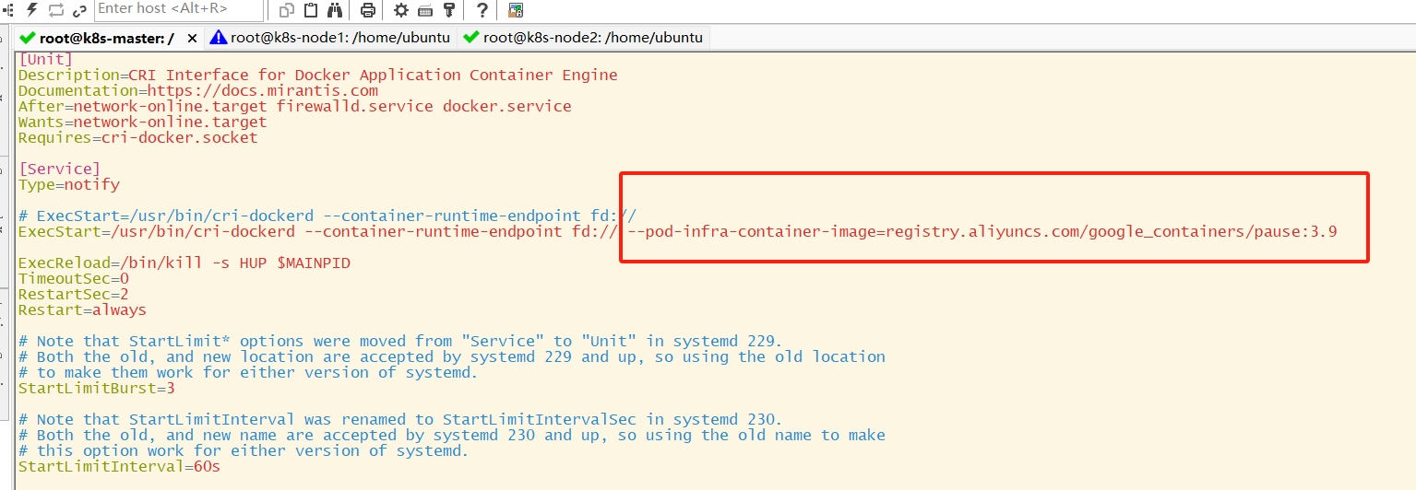Image resolution: width=1416 pixels, height=490 pixels.
Task: Click the secure transfer icon with lock
Action: pyautogui.click(x=516, y=10)
